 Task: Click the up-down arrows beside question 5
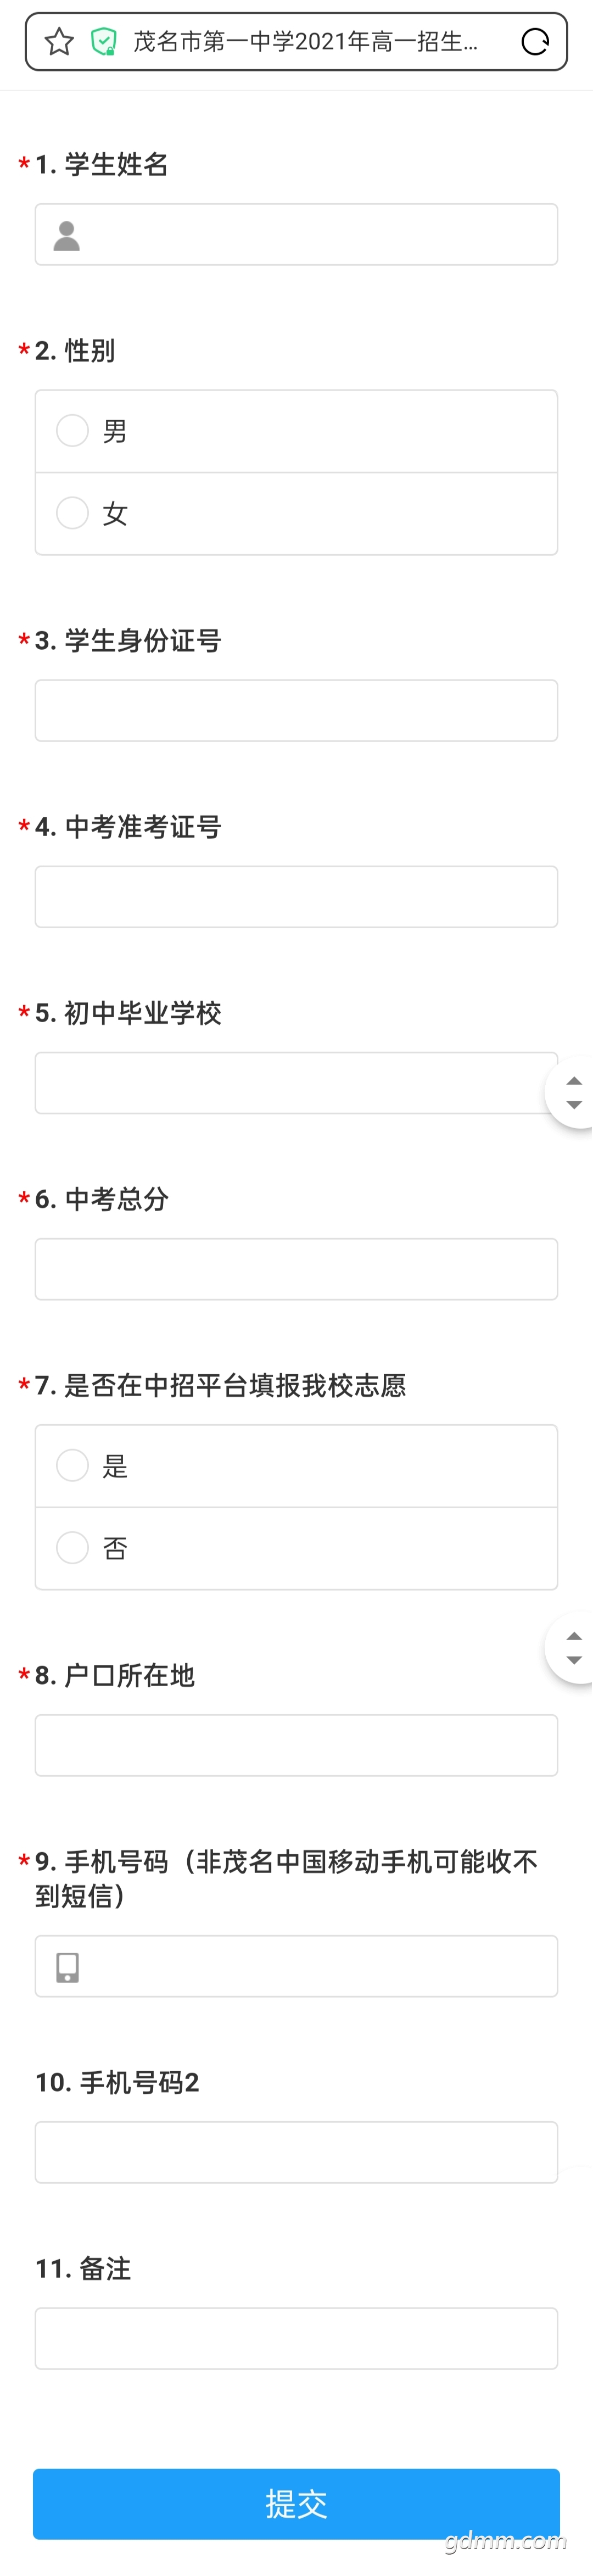click(572, 1092)
